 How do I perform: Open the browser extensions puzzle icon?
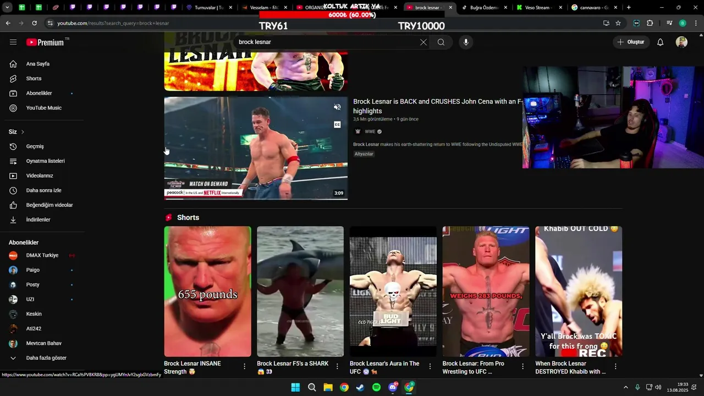pos(650,23)
